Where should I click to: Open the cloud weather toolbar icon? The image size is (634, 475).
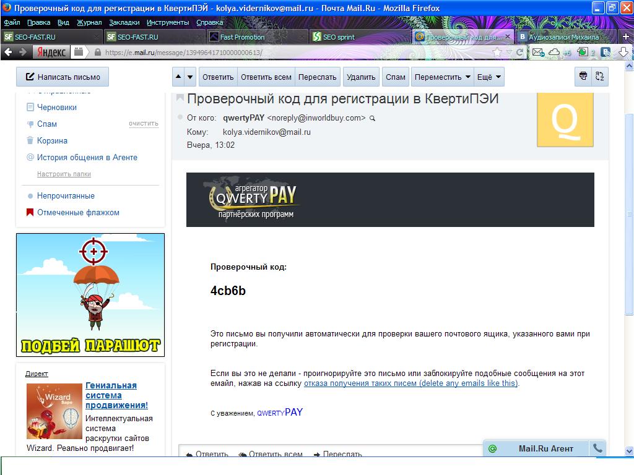pyautogui.click(x=554, y=52)
